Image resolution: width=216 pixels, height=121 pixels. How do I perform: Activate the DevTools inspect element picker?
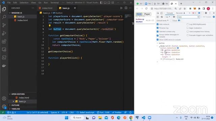(158, 13)
